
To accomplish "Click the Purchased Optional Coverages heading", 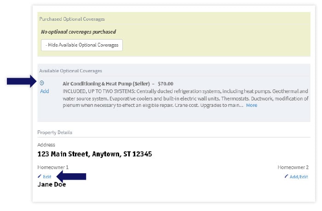I will pos(72,19).
